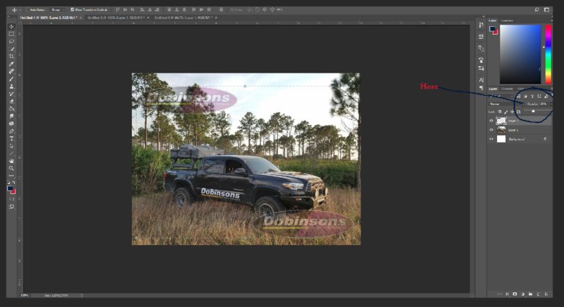Click the hue spectrum slider
Screen dimensions: 564x307
[x=548, y=54]
